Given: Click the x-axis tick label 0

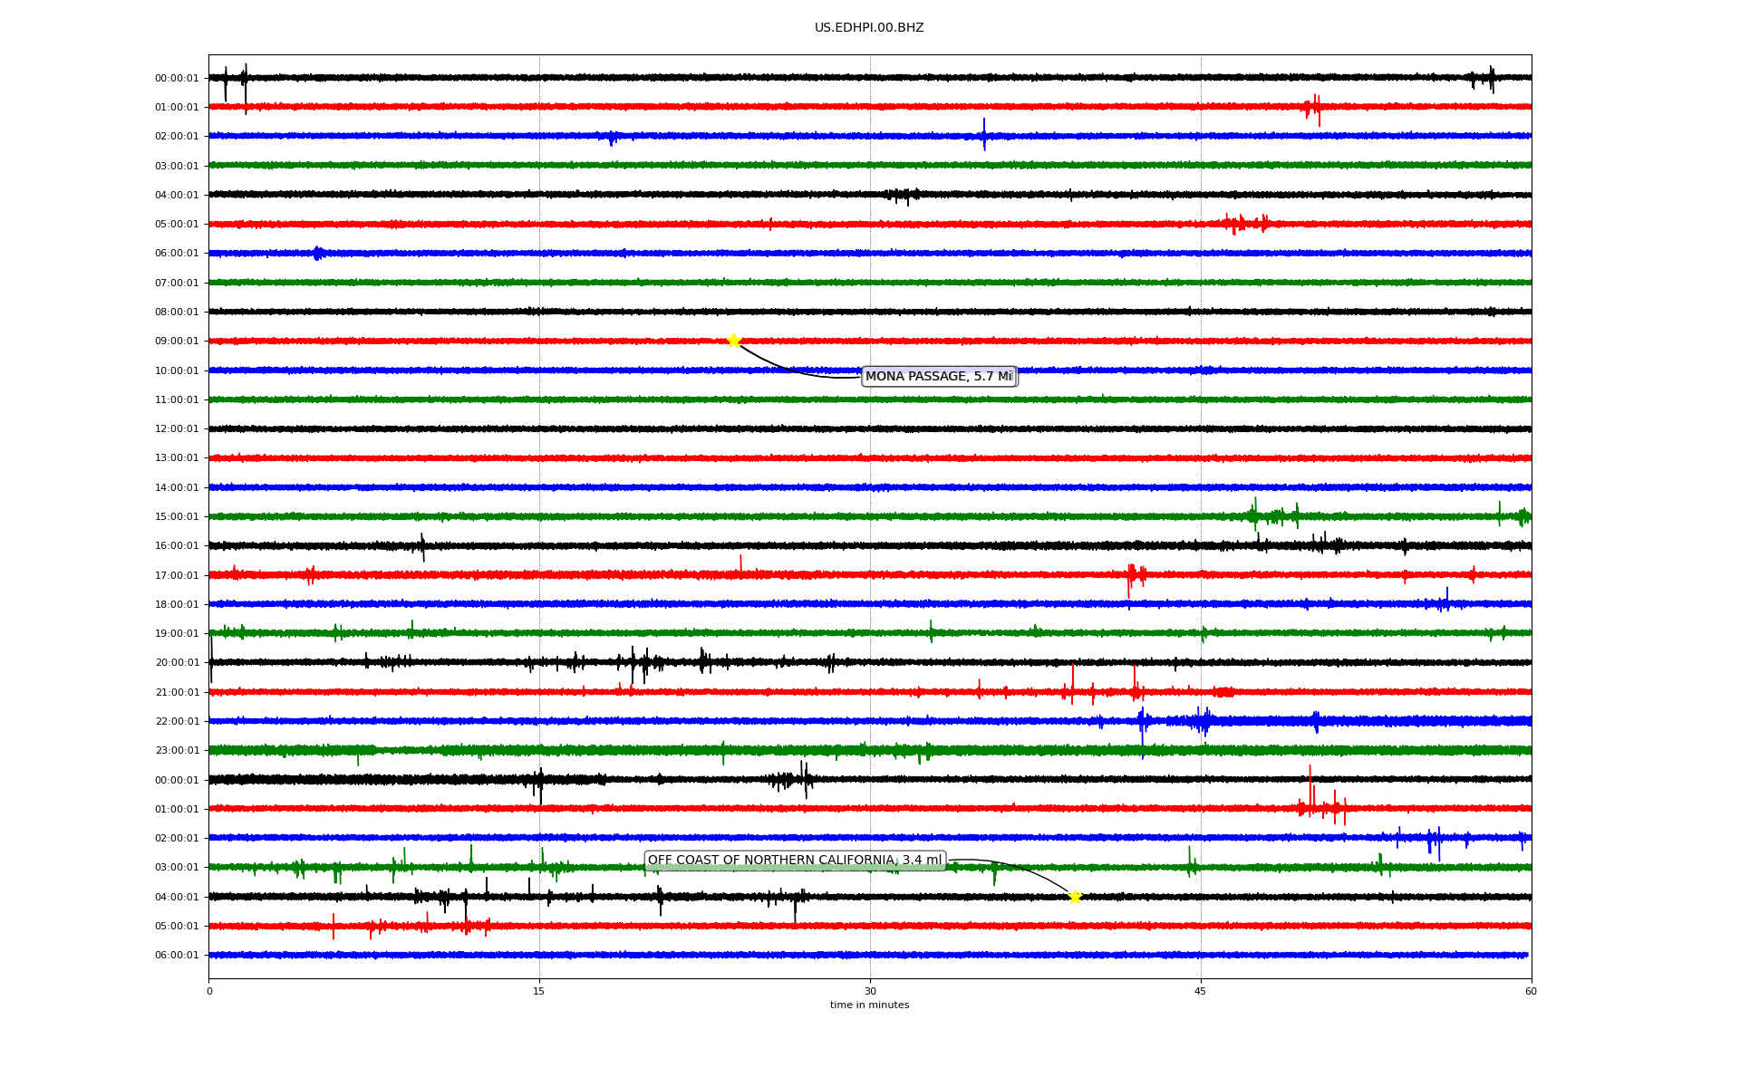Looking at the screenshot, I should tap(209, 992).
